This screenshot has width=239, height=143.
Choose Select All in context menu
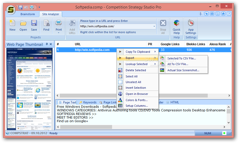138,76
